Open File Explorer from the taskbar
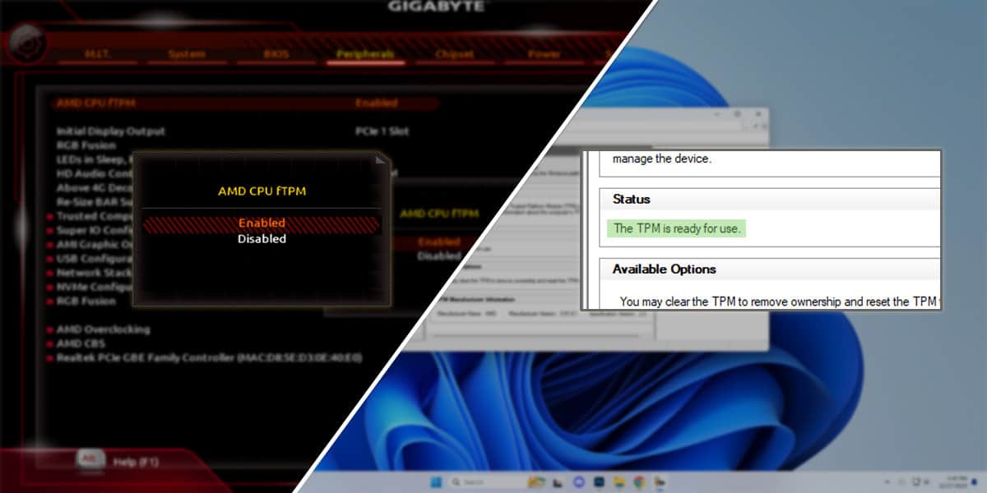This screenshot has height=493, width=987. click(x=617, y=481)
